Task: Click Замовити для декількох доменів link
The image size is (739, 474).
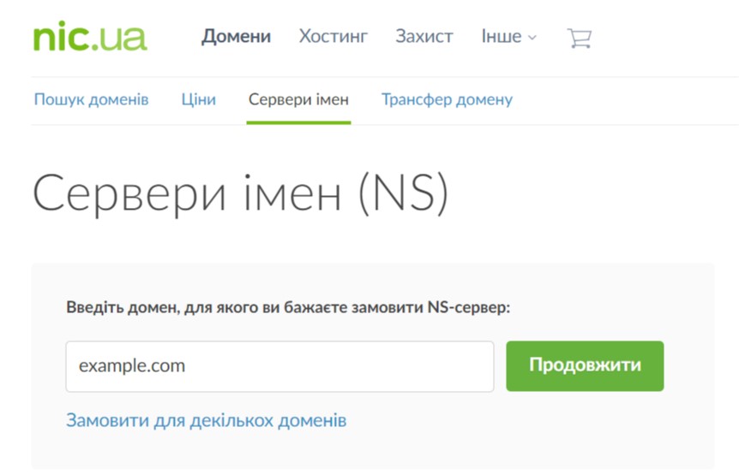Action: (x=206, y=420)
